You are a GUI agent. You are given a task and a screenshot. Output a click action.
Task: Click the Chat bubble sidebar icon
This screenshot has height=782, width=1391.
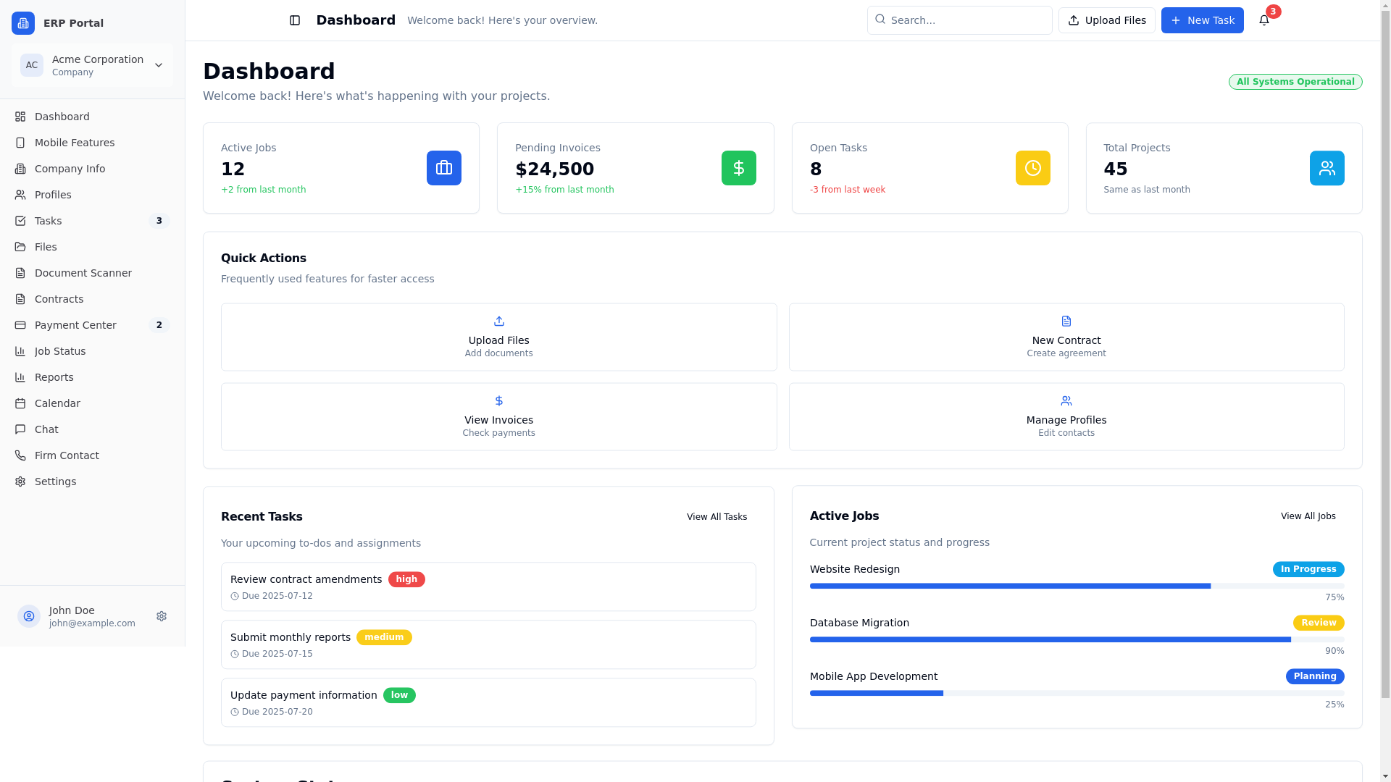point(20,429)
